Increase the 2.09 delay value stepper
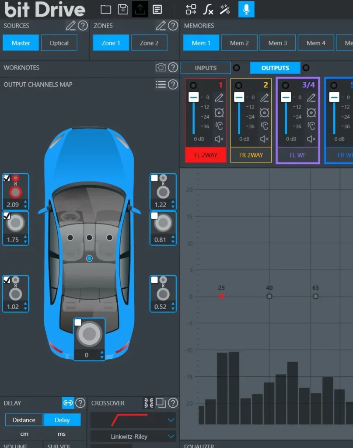353x448 pixels. (25, 202)
